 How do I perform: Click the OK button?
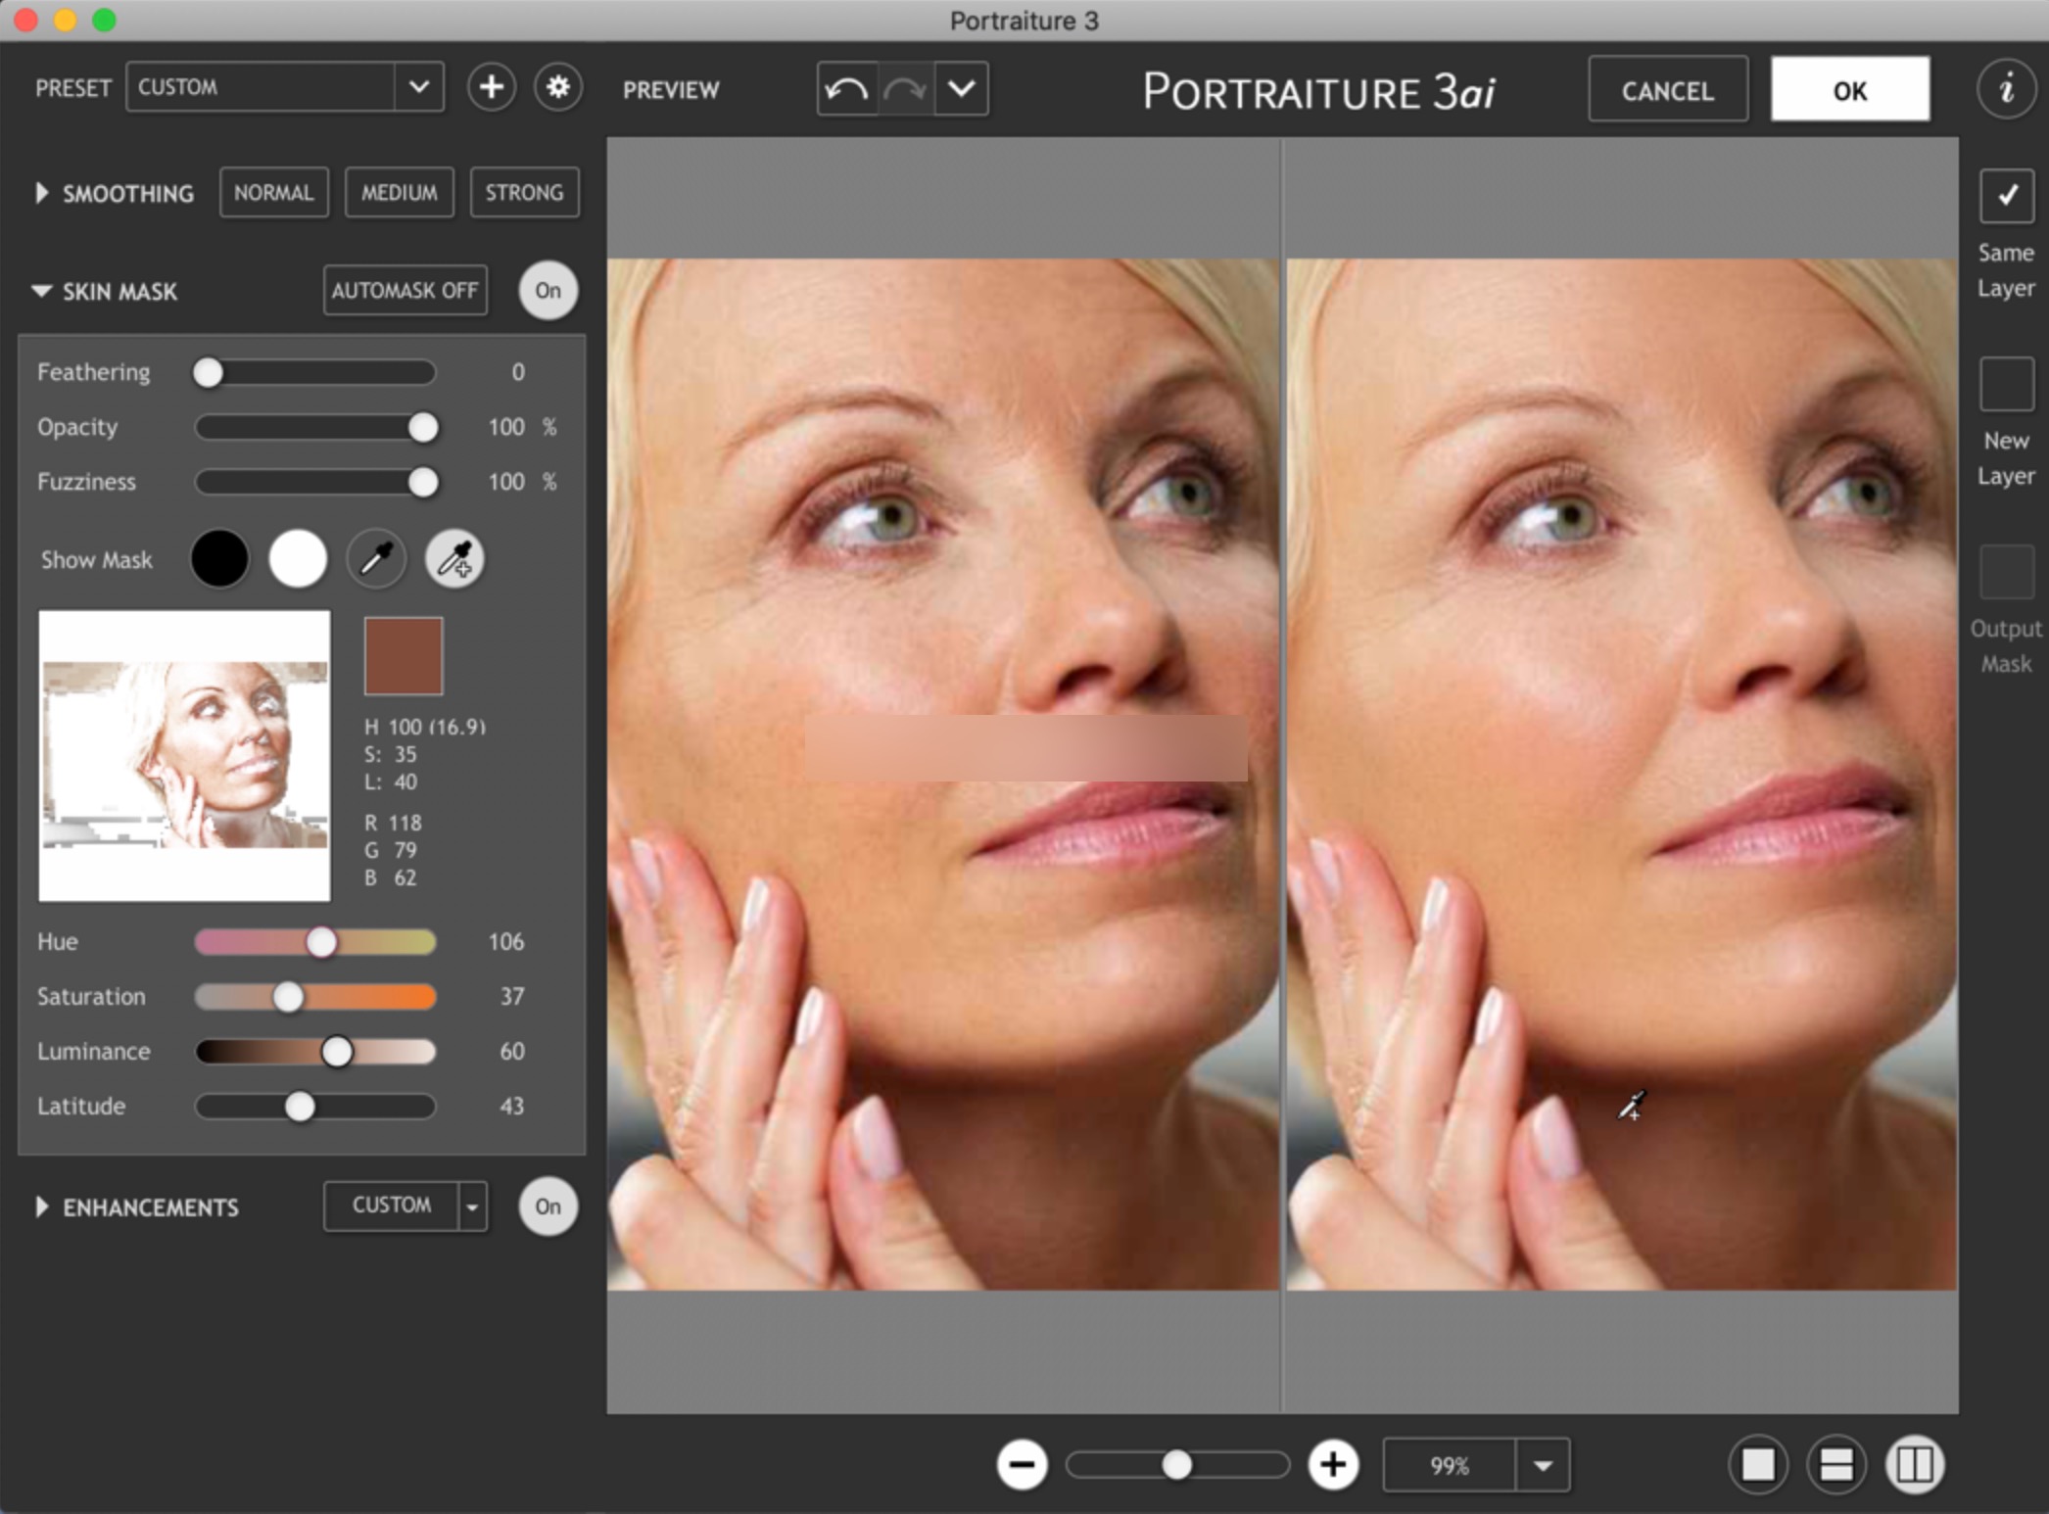pyautogui.click(x=1850, y=90)
